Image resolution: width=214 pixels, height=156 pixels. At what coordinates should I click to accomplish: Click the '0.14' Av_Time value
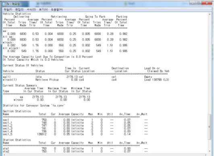pyautogui.click(x=127, y=134)
